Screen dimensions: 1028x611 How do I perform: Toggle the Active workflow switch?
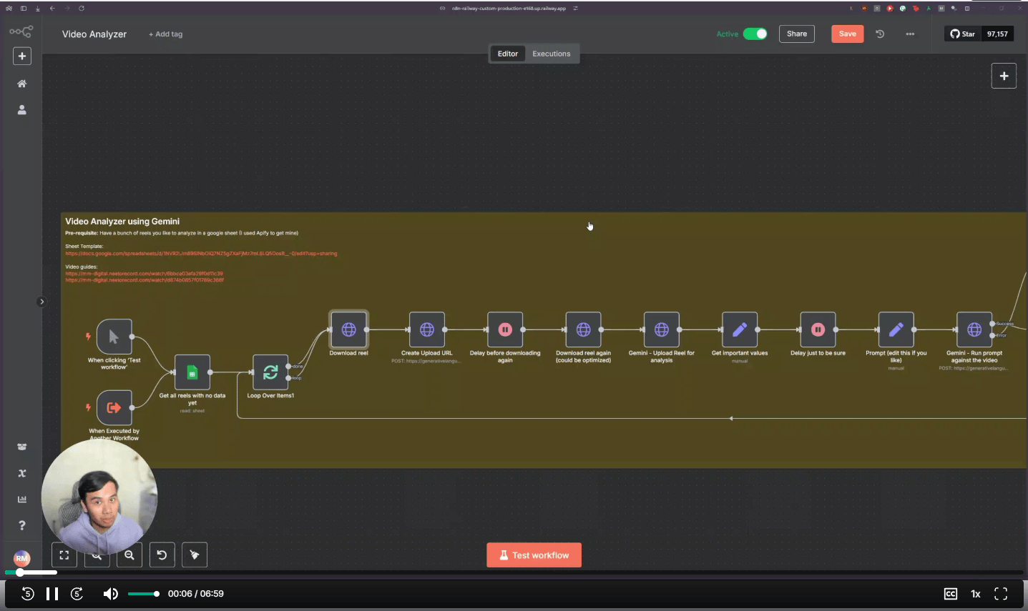(755, 34)
